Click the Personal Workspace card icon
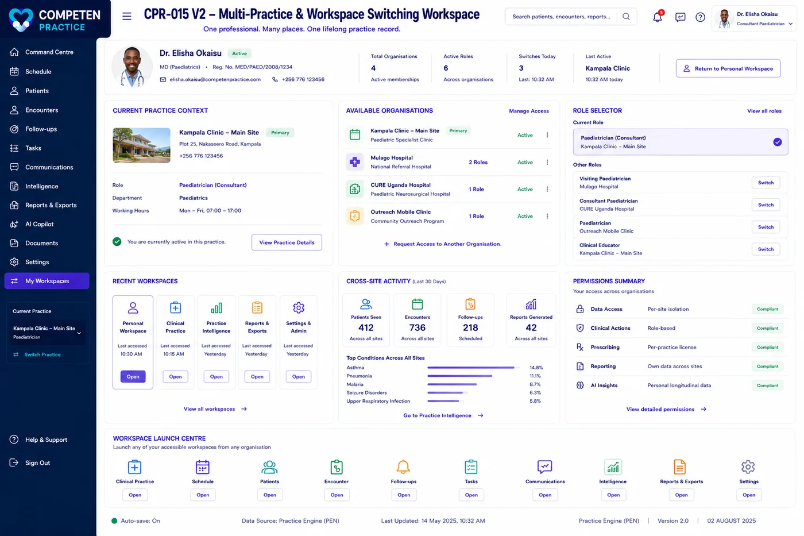The width and height of the screenshot is (804, 536). 133,308
